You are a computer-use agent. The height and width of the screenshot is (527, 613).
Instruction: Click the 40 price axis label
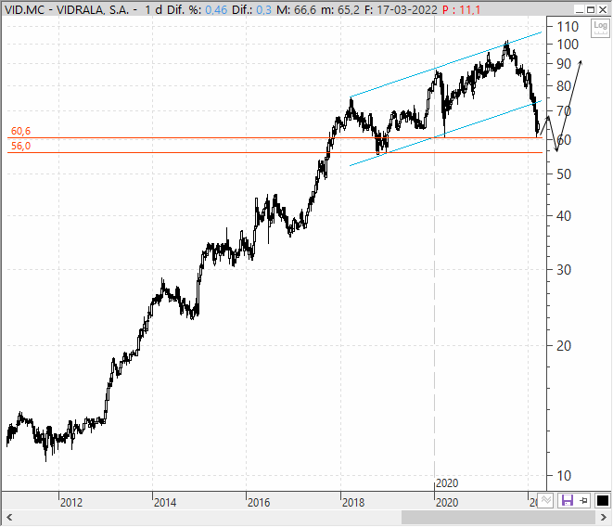coord(564,215)
